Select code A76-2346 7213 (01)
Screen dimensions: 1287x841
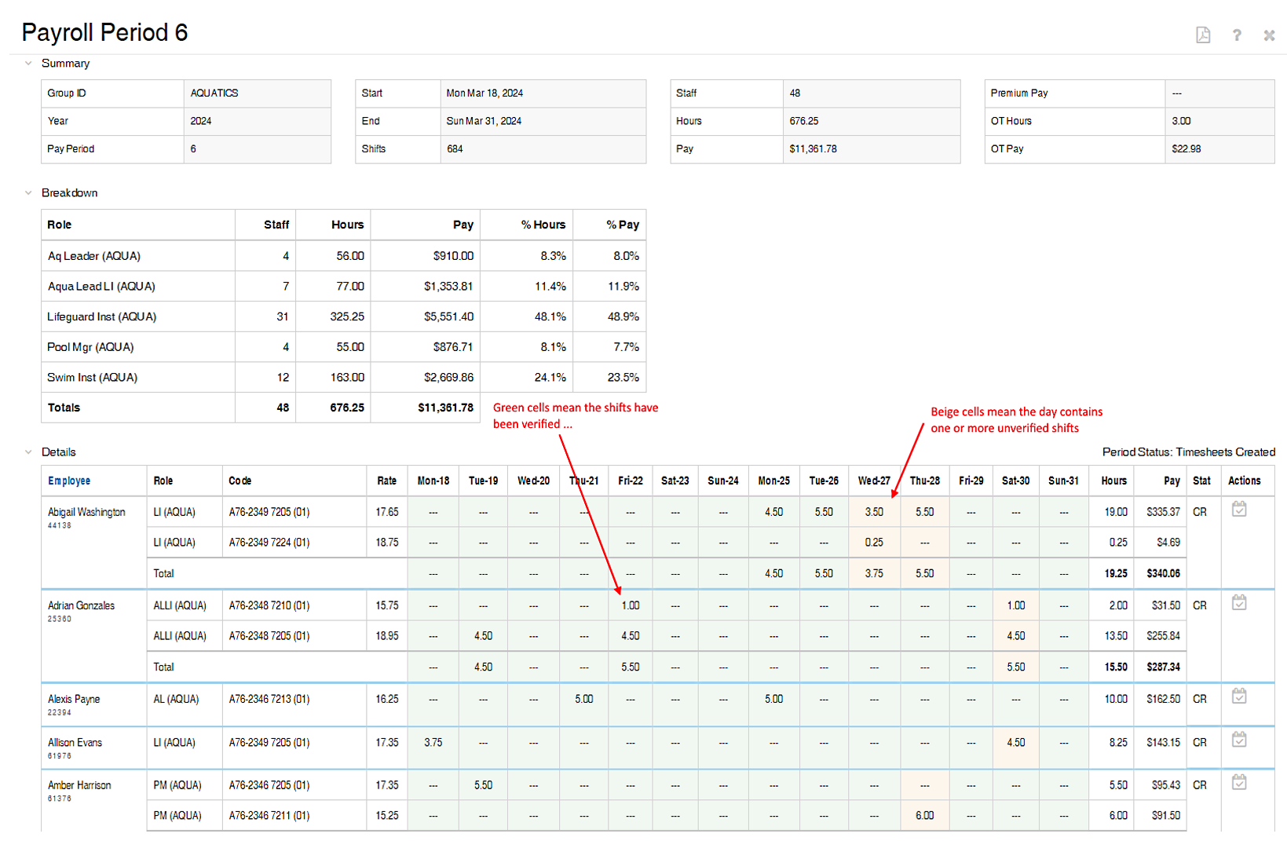tap(269, 699)
